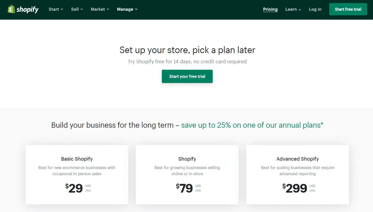This screenshot has height=212, width=373.
Task: Click the save up to 25% annual plans text
Action: pyautogui.click(x=252, y=125)
